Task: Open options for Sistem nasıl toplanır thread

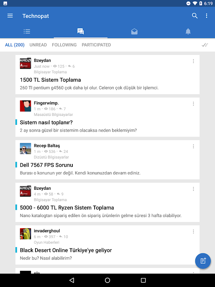Action: point(193,104)
